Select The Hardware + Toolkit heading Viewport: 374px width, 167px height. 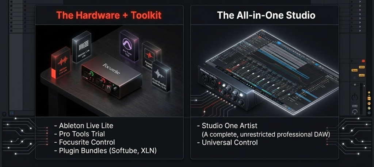pos(109,15)
